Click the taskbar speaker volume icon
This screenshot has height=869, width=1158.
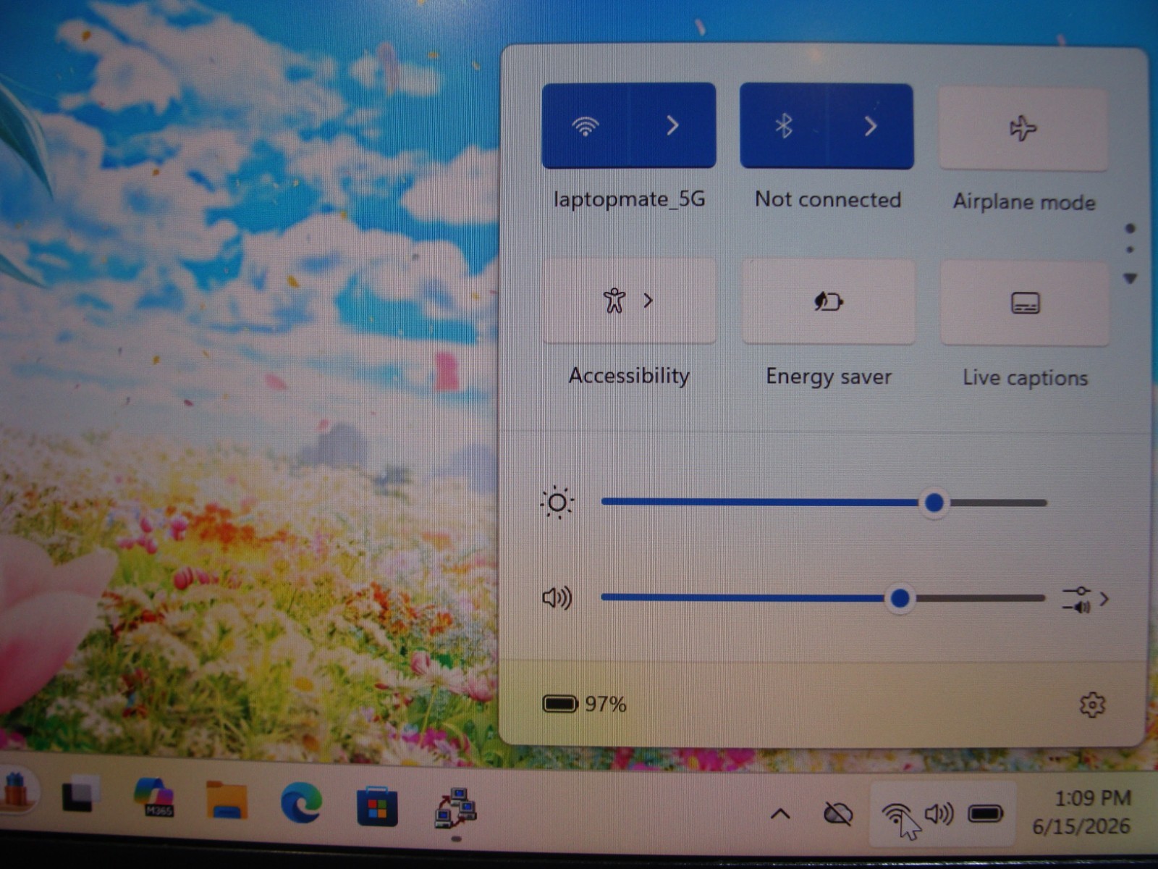(939, 814)
